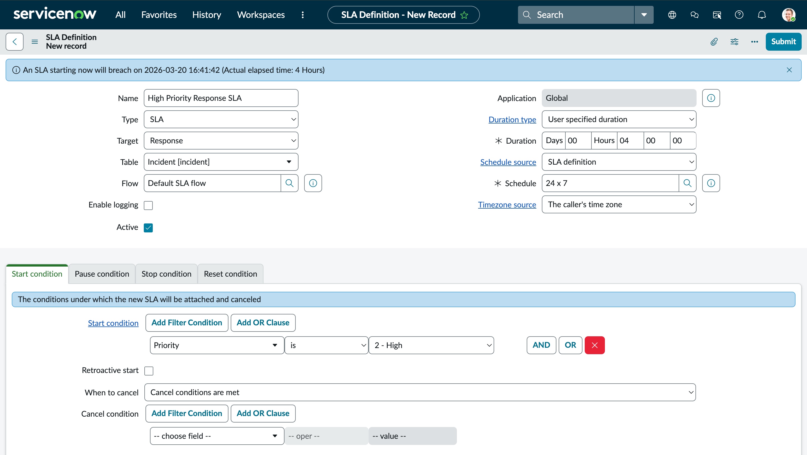Image resolution: width=807 pixels, height=455 pixels.
Task: Click into the Name input field
Action: pos(221,98)
